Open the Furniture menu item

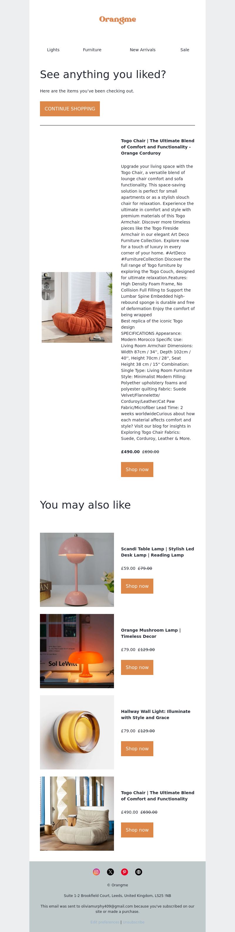click(x=92, y=50)
